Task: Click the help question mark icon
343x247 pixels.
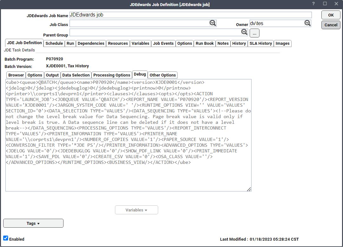Action: pos(313,4)
